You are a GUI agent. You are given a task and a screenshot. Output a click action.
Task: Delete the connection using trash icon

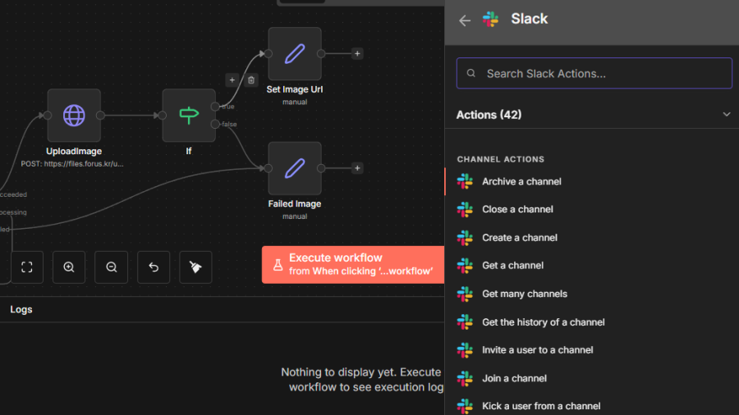pyautogui.click(x=251, y=80)
